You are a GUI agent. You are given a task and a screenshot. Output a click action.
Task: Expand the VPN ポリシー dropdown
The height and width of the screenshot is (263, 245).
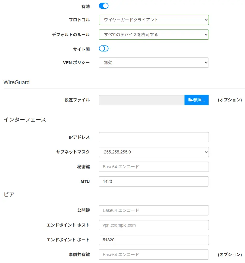point(154,63)
